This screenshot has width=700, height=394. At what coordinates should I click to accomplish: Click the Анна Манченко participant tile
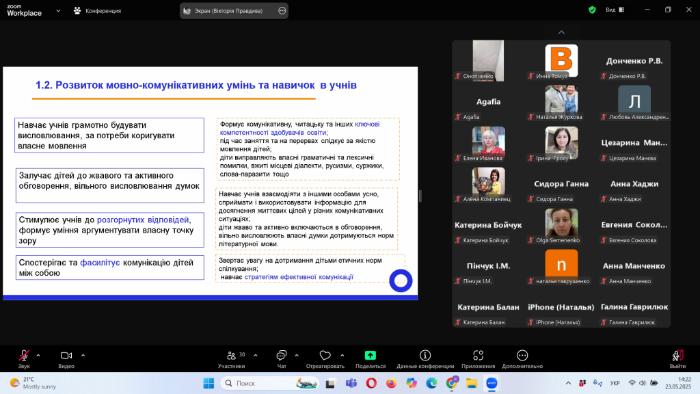tap(634, 266)
